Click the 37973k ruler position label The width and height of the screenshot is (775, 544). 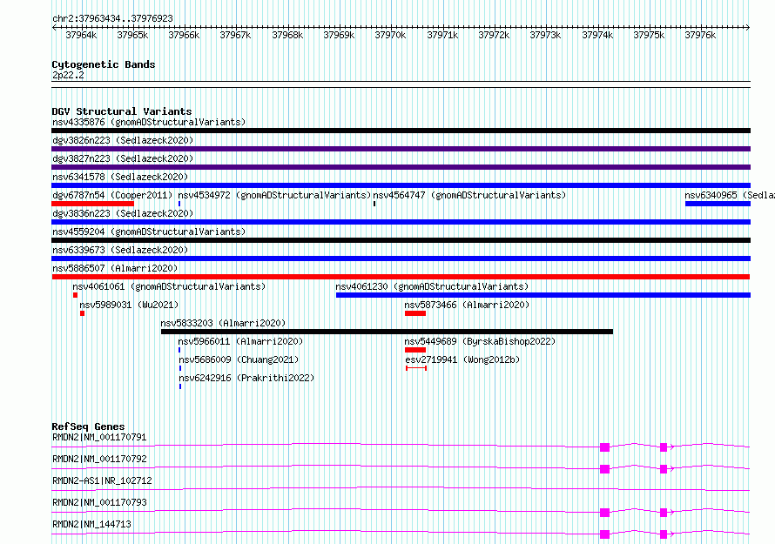[545, 35]
